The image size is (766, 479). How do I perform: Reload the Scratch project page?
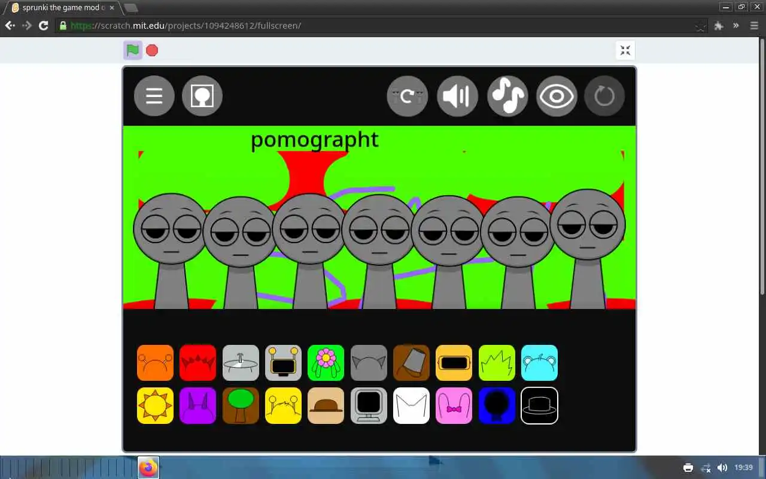44,26
